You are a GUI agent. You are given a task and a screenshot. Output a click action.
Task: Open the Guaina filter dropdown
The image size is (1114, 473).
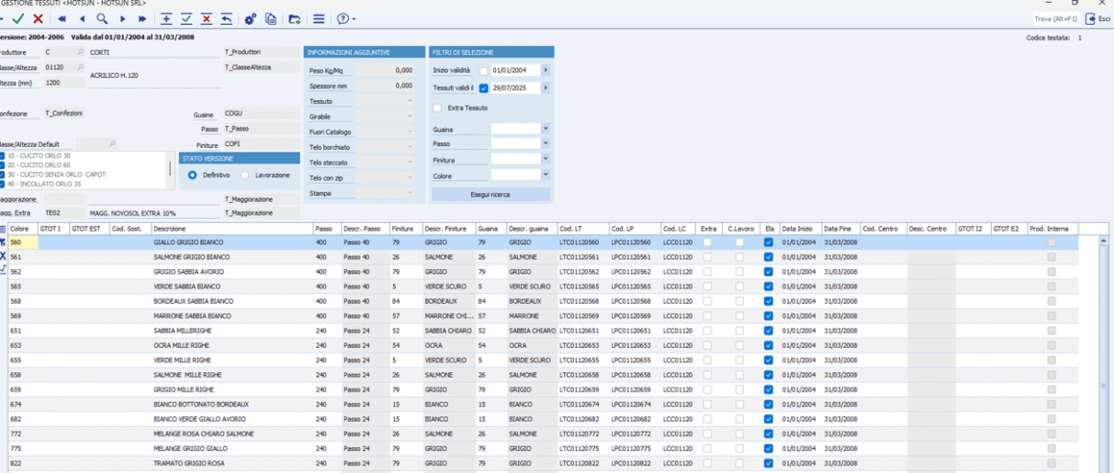pos(545,130)
